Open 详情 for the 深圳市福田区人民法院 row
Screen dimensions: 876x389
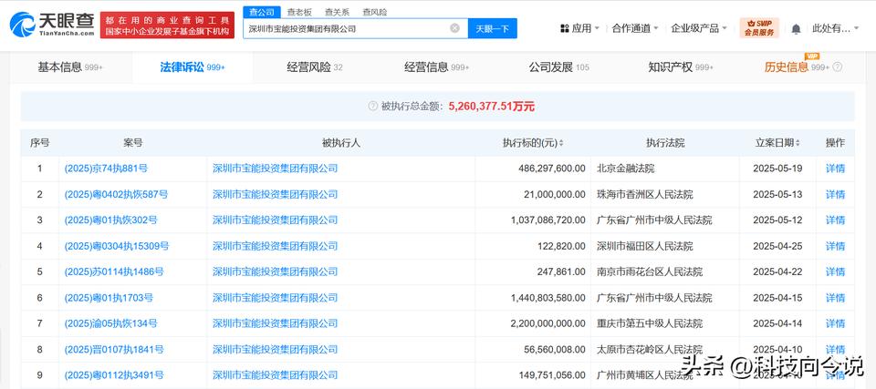coord(835,246)
